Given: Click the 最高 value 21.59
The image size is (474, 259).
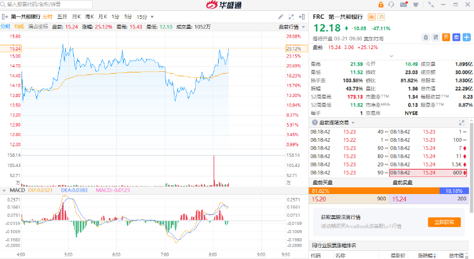Looking at the screenshot, I should coord(356,64).
